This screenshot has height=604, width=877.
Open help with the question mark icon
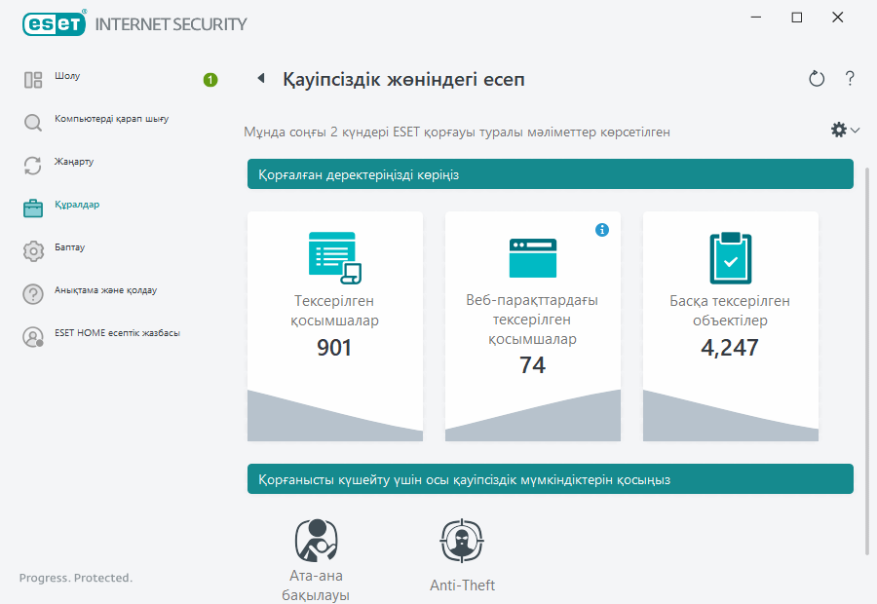tap(850, 79)
